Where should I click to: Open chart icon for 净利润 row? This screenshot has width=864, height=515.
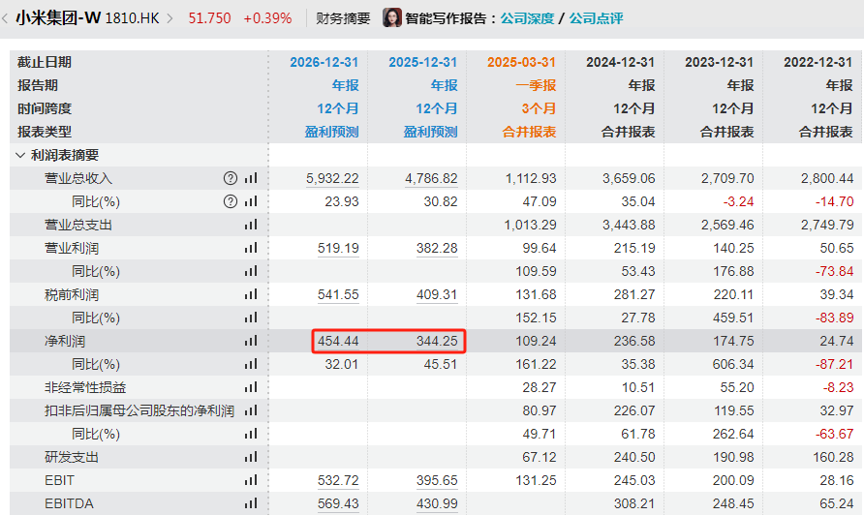(251, 341)
